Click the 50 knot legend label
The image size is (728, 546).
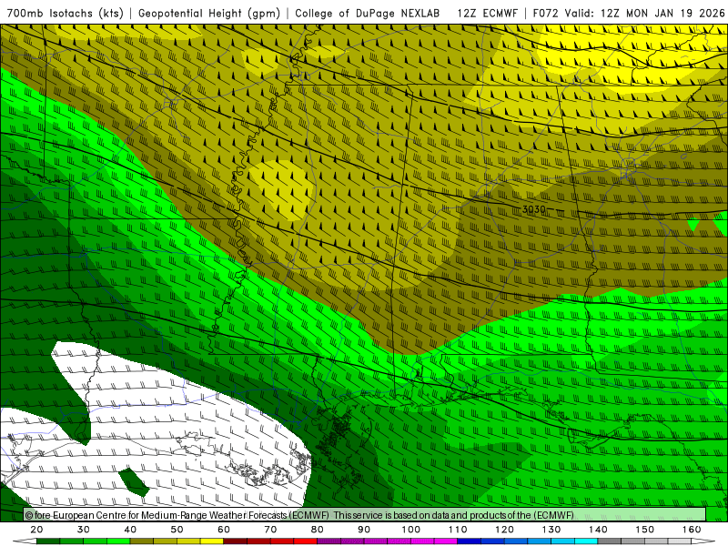(x=177, y=530)
